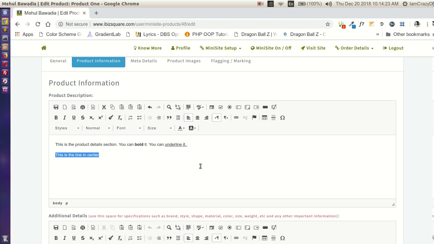The height and width of the screenshot is (244, 434).
Task: Copy selection in Product Description editor
Action: [113, 107]
